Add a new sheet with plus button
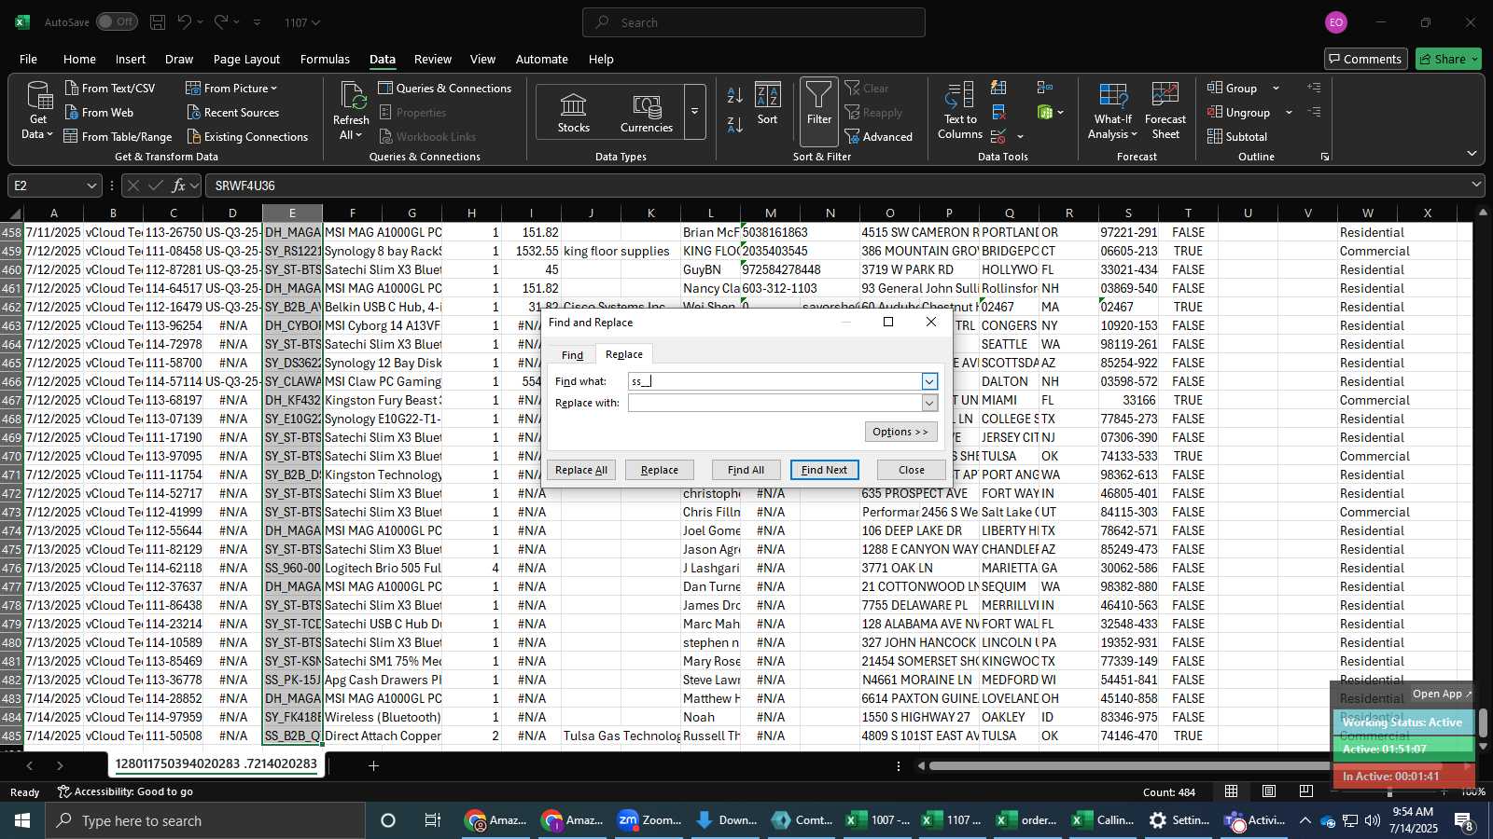1493x839 pixels. coord(373,766)
